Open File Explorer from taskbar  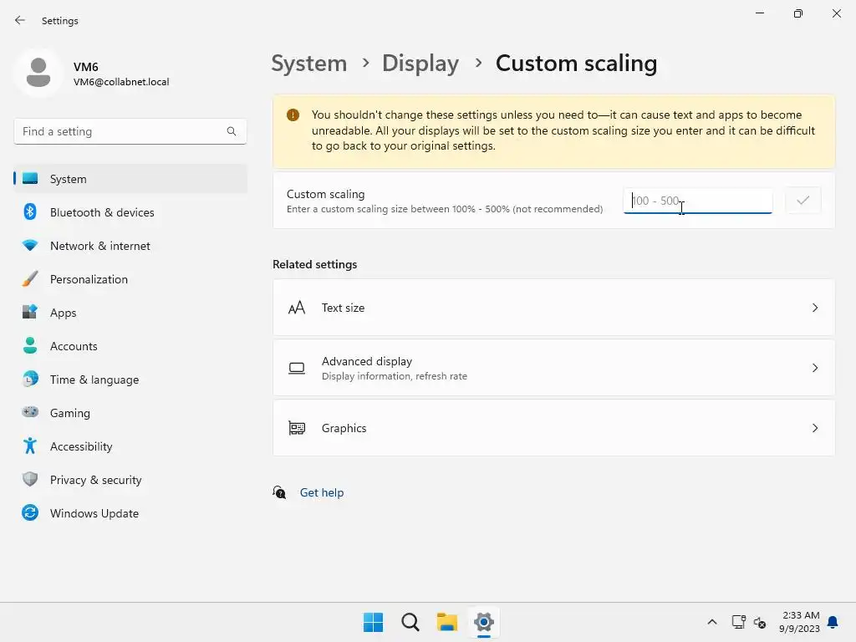click(x=447, y=622)
